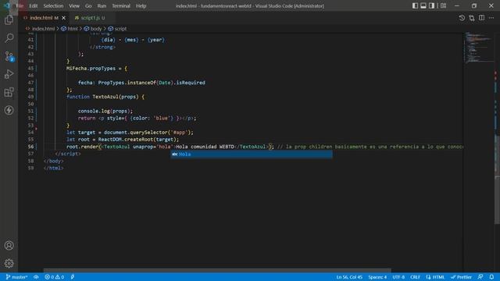Open the Help menu
This screenshot has height=281, width=500.
(x=141, y=5)
